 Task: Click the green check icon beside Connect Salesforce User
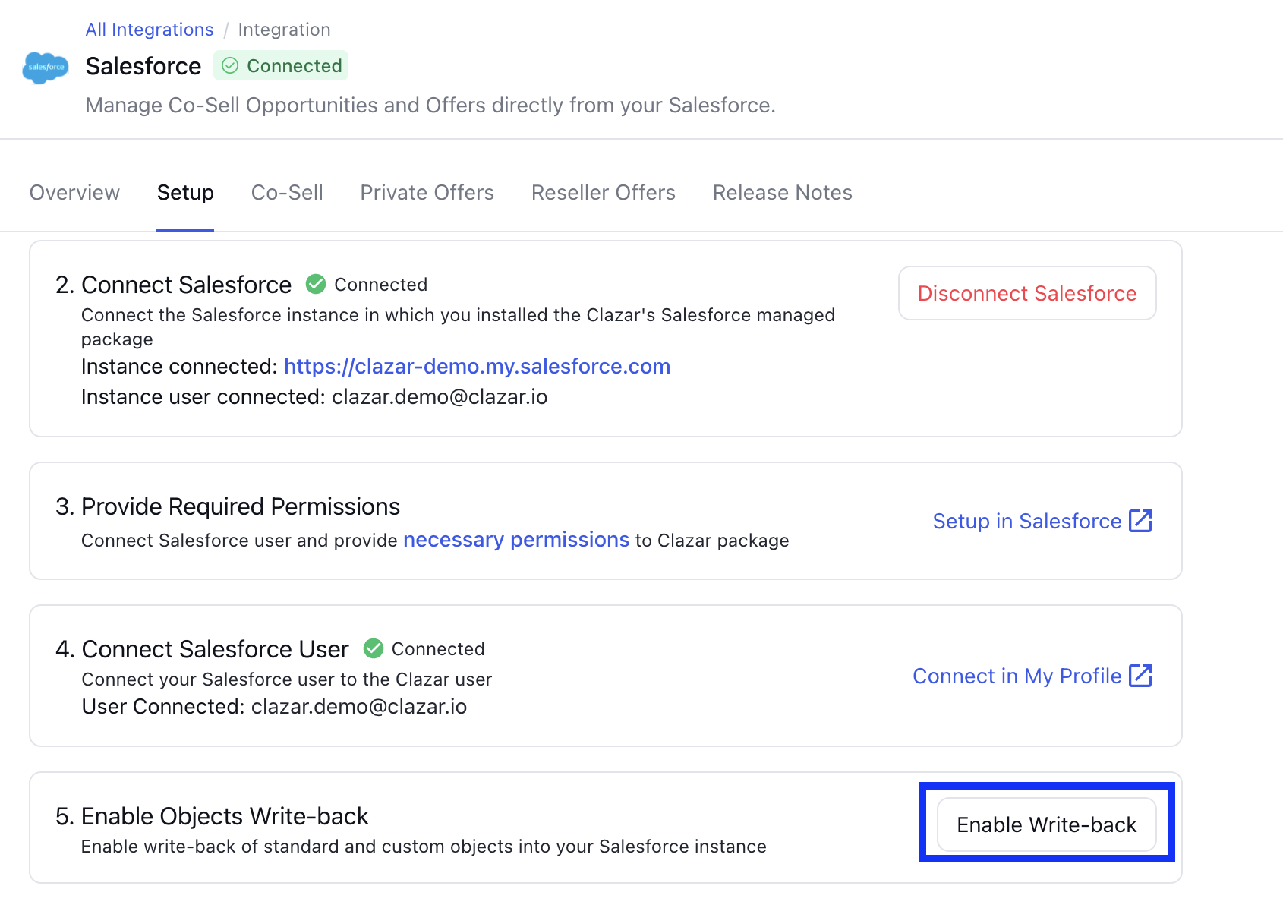pos(374,648)
